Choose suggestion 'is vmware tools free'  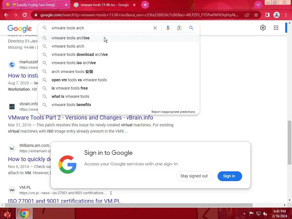pyautogui.click(x=119, y=88)
